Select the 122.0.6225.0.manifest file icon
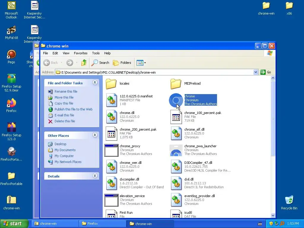The image size is (304, 228). click(x=112, y=100)
